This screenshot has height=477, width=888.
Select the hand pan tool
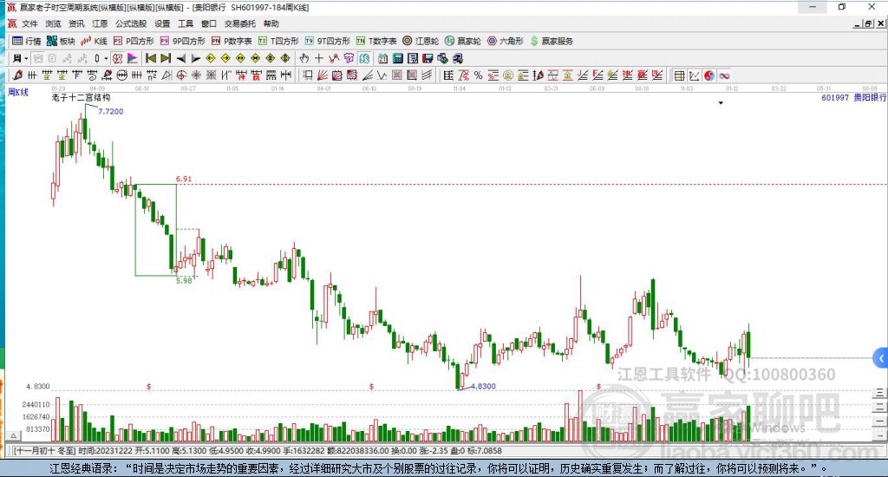point(304,58)
